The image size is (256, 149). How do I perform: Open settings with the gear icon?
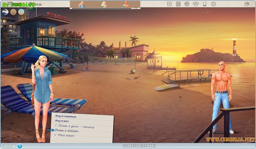click(213, 4)
